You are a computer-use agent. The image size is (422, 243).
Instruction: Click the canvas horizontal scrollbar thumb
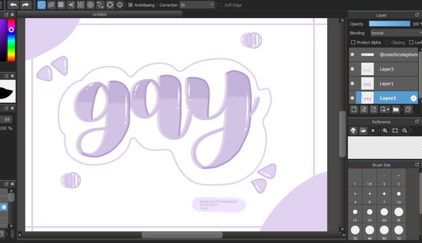[182, 235]
